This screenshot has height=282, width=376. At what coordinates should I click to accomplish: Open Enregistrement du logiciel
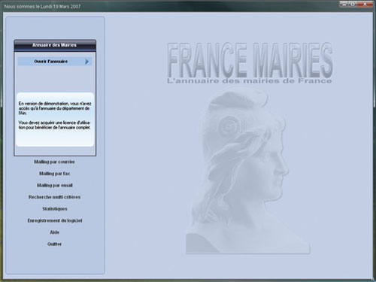point(55,220)
